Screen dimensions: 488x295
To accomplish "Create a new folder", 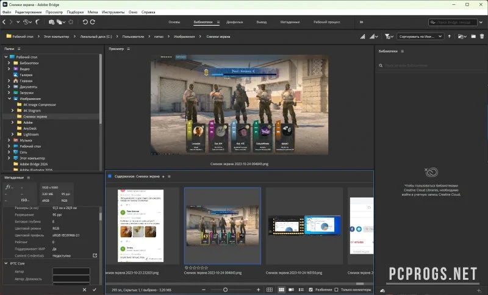I will (x=473, y=37).
